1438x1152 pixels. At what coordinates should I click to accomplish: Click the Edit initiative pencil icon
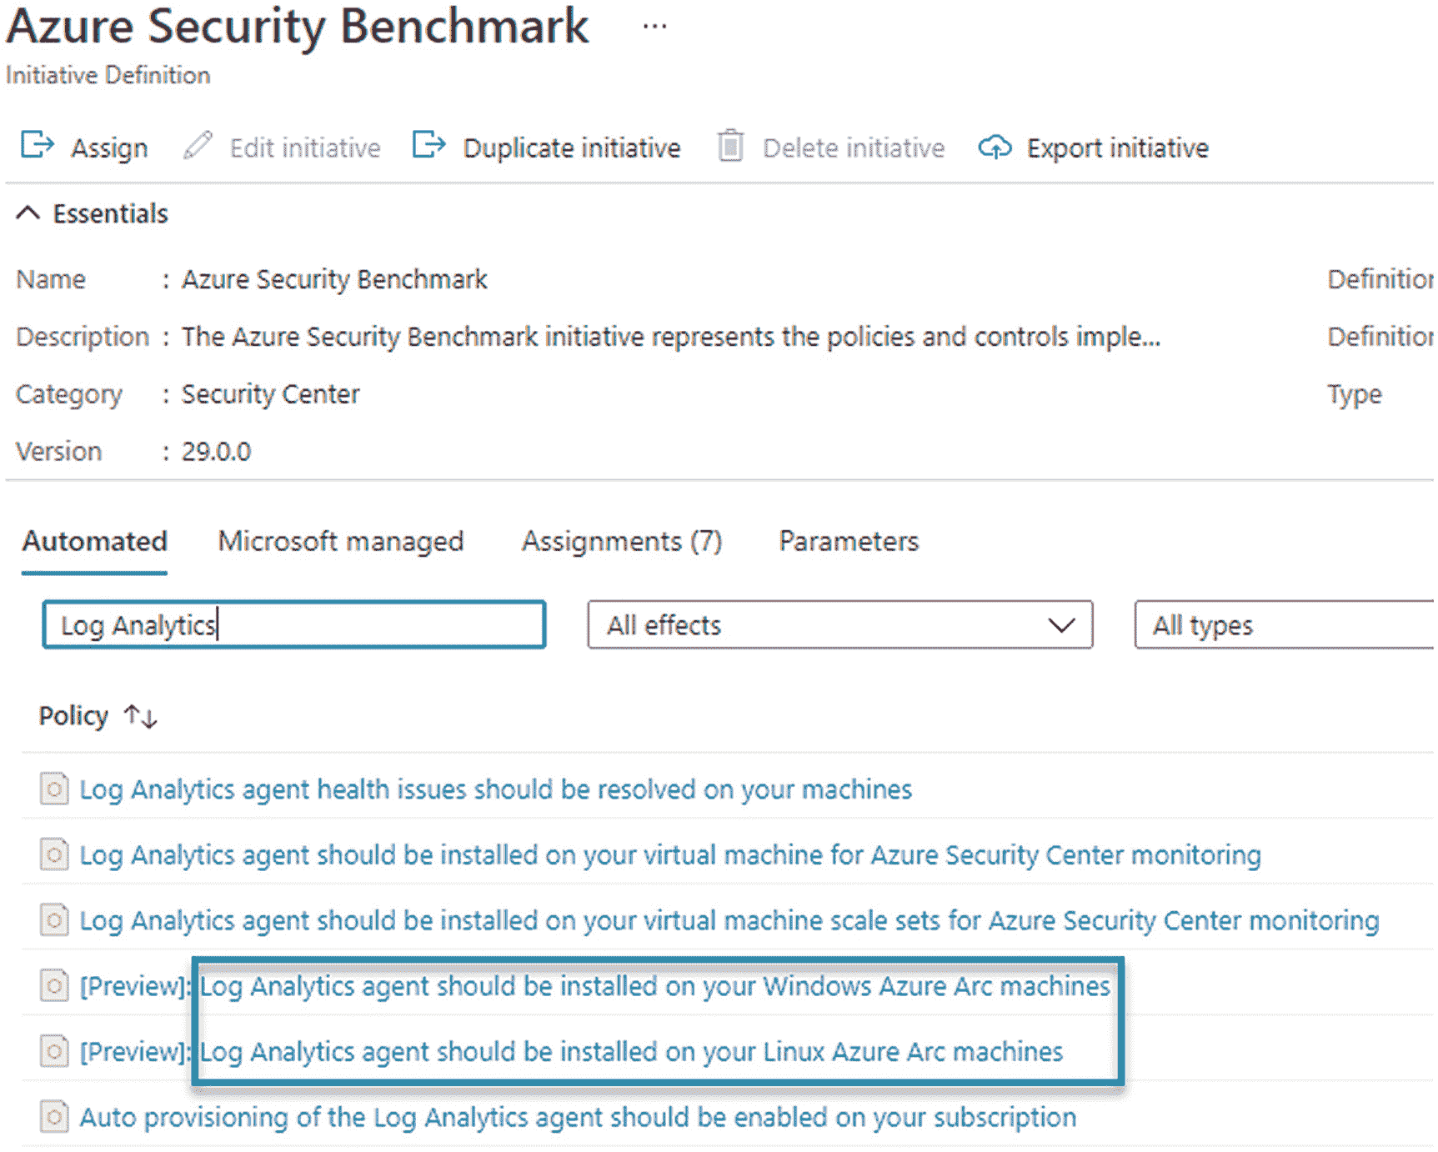(x=198, y=145)
